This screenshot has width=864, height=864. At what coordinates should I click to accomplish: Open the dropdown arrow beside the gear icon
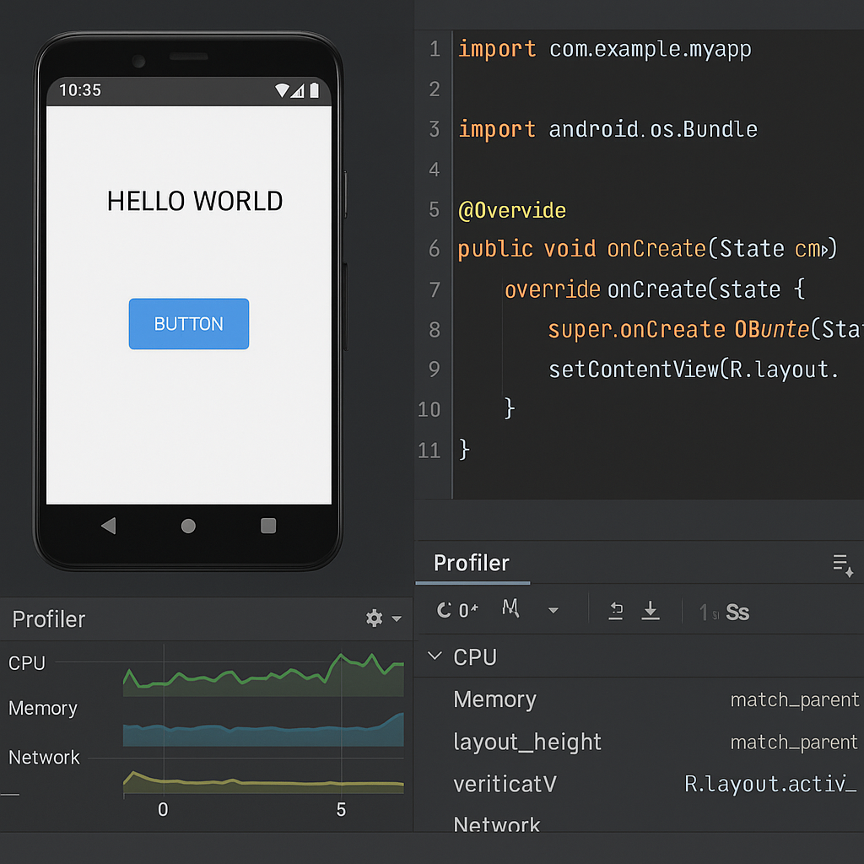click(x=396, y=618)
